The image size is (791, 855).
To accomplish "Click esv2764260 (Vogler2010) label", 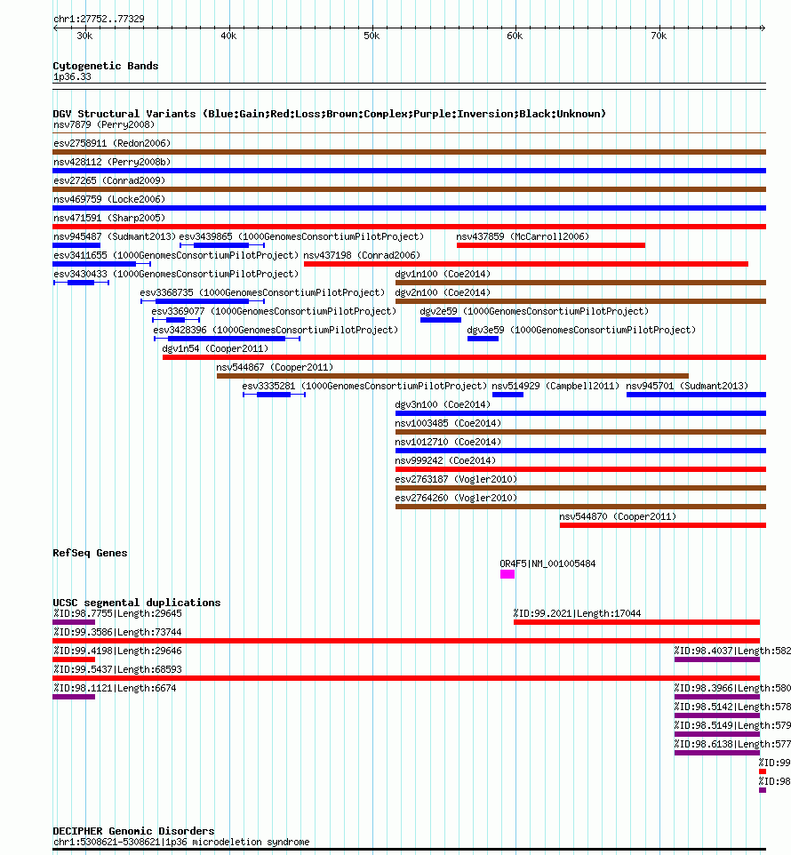I will coord(456,498).
